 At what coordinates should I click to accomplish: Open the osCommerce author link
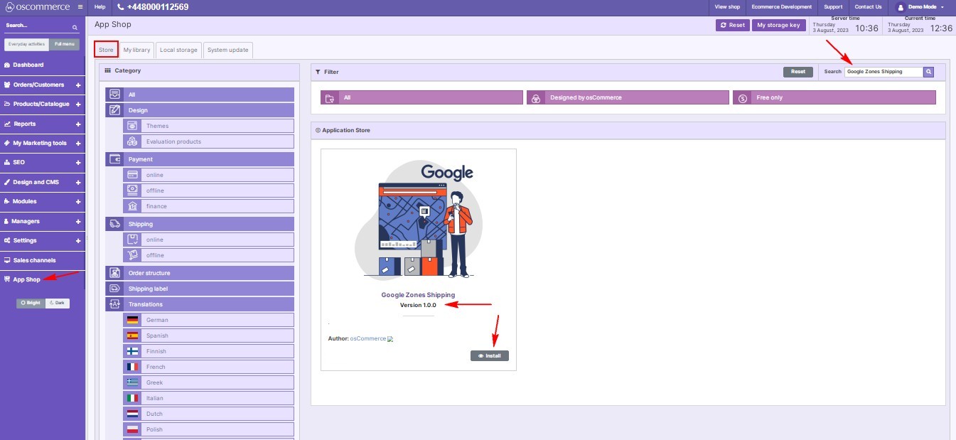[368, 338]
